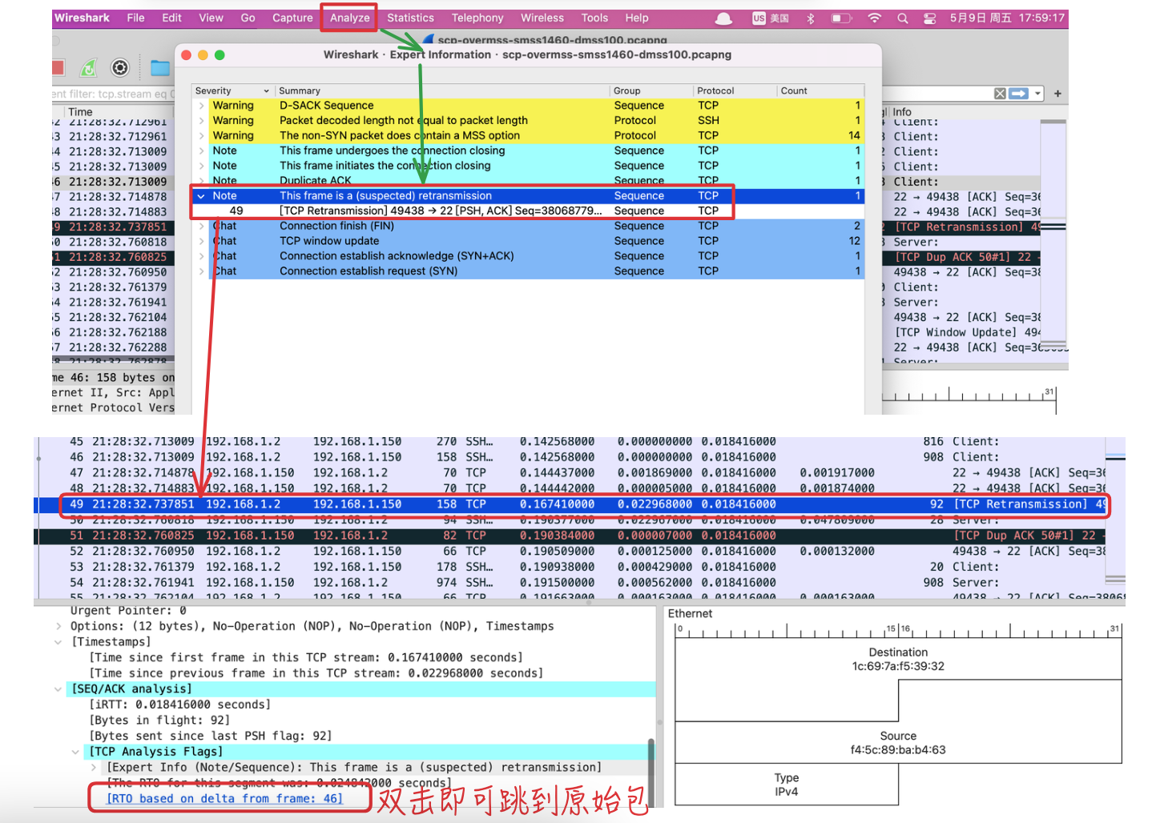This screenshot has height=823, width=1152.
Task: Open the Capture menu
Action: coord(292,18)
